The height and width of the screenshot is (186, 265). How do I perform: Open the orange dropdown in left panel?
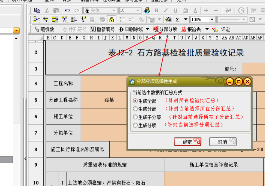(16, 30)
